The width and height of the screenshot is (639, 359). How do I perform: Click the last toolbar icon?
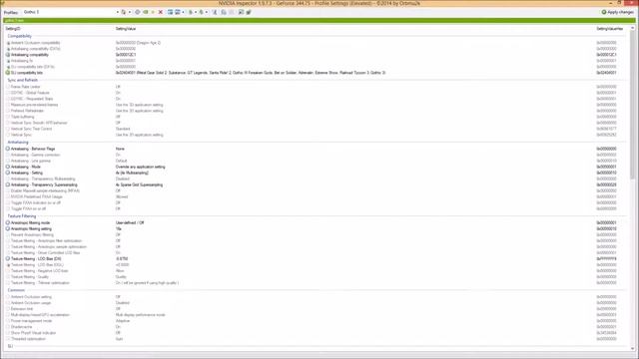click(249, 12)
